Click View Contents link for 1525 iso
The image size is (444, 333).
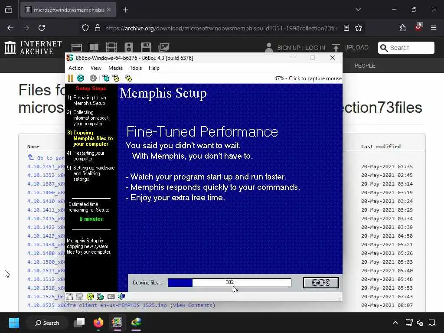point(193,305)
